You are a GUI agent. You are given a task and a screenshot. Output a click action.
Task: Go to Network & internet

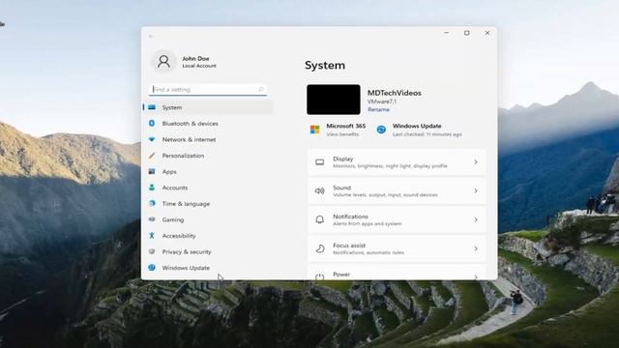click(208, 139)
